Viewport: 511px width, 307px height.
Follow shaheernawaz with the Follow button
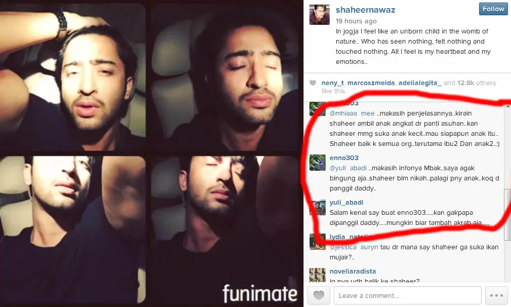[x=493, y=9]
